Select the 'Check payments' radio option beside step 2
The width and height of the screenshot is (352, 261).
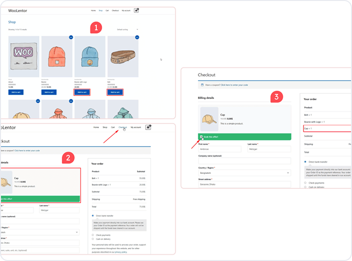coord(93,234)
